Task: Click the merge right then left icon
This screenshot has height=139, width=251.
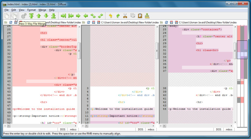Action: pos(100,16)
